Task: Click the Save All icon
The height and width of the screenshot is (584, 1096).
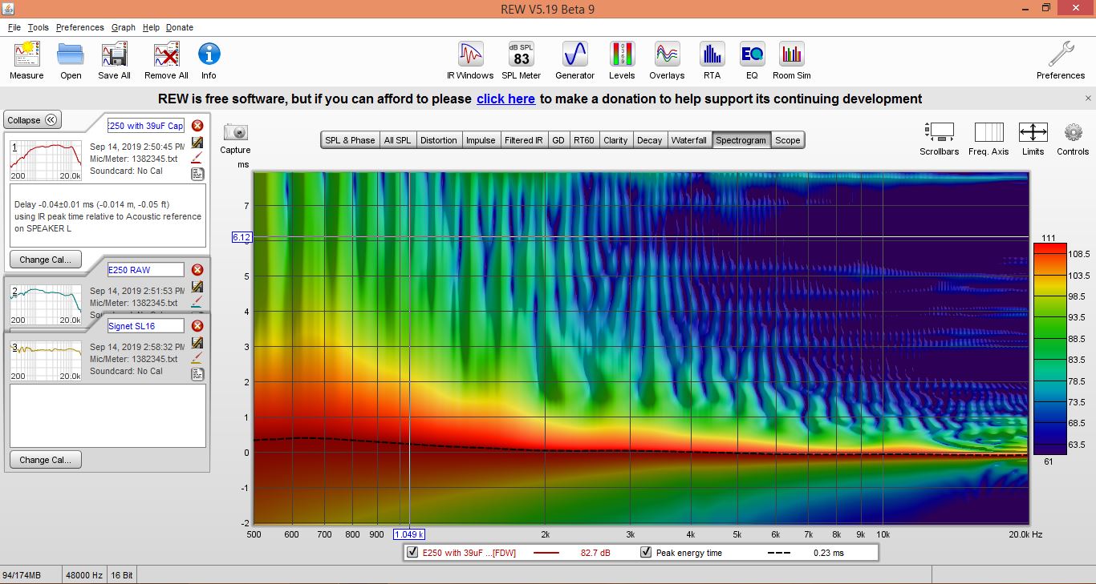Action: (x=114, y=55)
